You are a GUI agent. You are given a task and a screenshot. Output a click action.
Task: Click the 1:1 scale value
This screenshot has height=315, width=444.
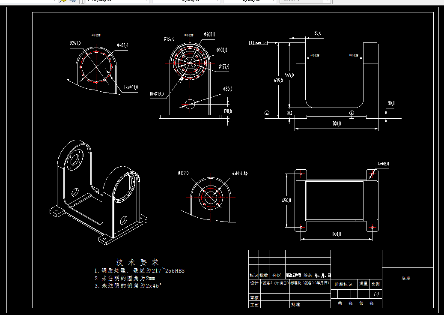point(376,295)
